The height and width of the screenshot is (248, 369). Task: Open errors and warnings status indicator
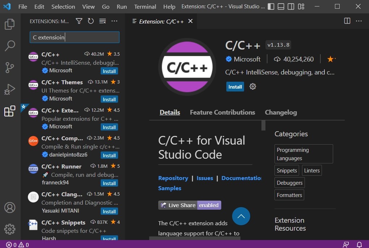pos(17,245)
